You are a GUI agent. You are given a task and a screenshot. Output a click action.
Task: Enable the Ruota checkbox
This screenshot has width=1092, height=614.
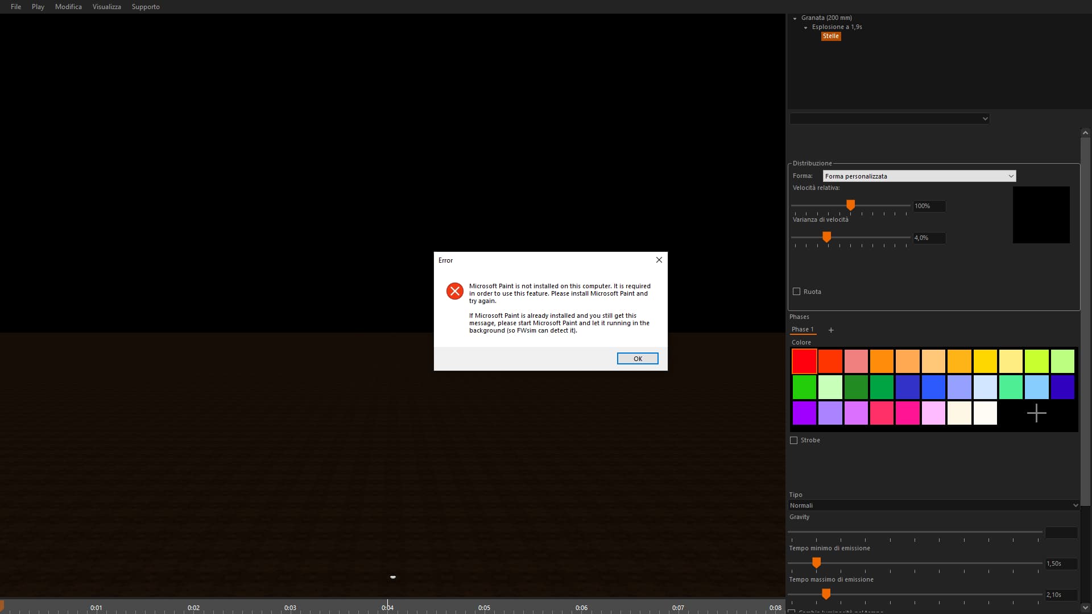[796, 292]
